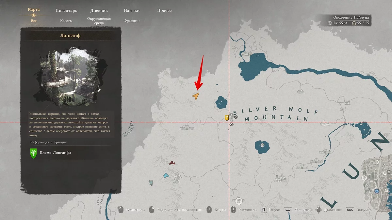Filter map by Квесты
392x220 pixels.
(x=66, y=21)
